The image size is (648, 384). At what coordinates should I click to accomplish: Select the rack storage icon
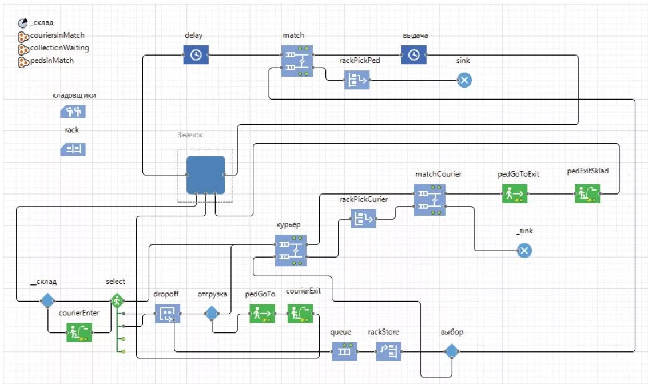click(73, 149)
